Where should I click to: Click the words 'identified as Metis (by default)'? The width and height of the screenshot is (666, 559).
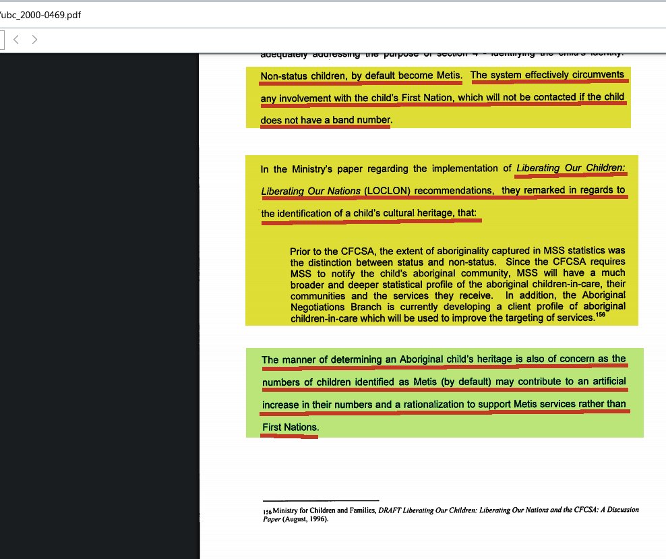click(423, 382)
